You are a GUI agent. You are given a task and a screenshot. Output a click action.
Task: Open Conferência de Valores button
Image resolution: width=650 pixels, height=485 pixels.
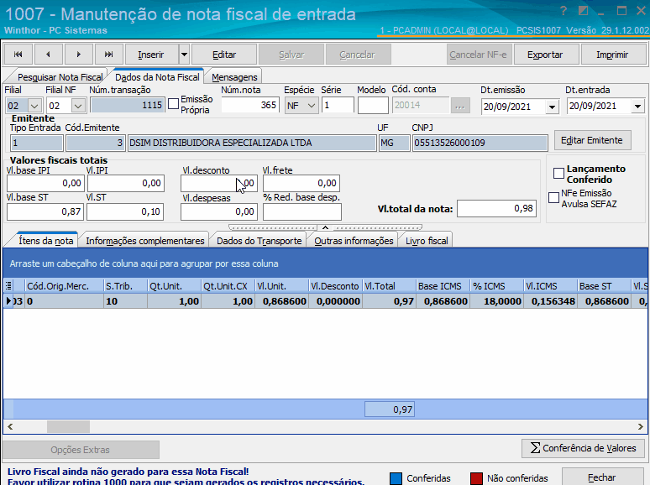tap(584, 448)
